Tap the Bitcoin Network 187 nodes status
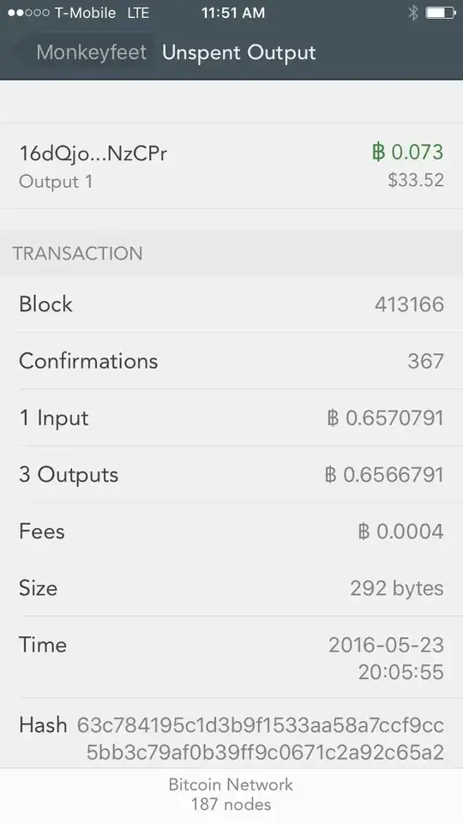Image resolution: width=463 pixels, height=823 pixels. click(231, 794)
